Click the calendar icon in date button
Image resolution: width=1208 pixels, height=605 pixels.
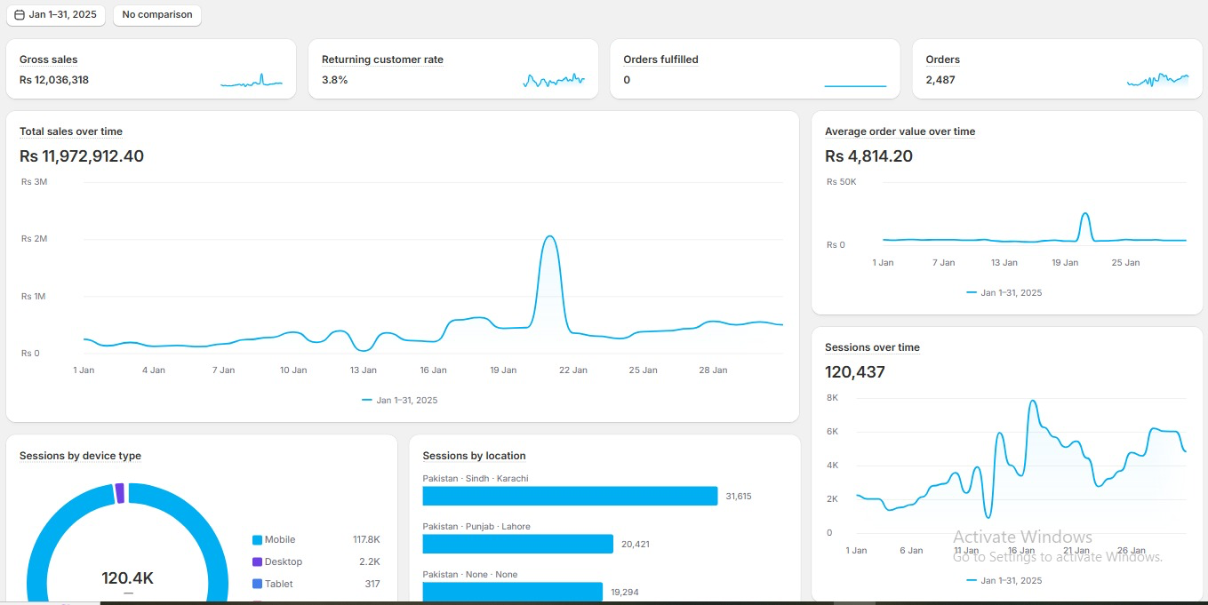click(x=20, y=15)
